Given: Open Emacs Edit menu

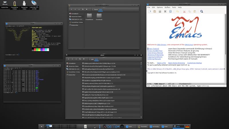Looking at the screenshot, I should coord(153,7).
